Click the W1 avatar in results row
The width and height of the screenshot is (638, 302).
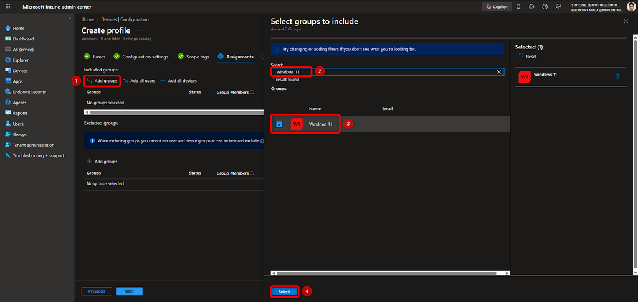pyautogui.click(x=297, y=124)
